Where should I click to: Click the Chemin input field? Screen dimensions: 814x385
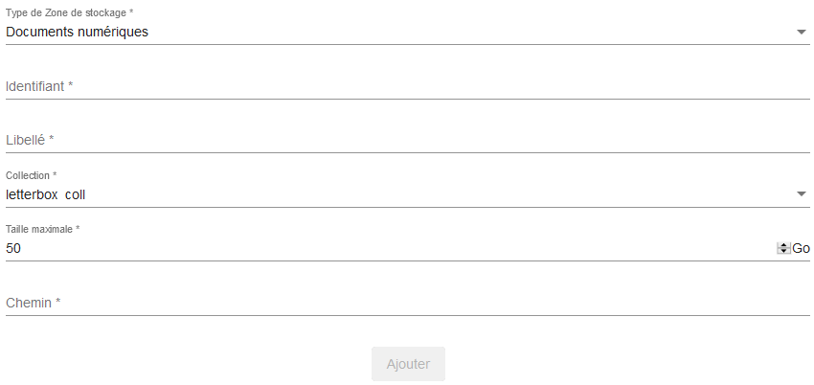(x=402, y=303)
